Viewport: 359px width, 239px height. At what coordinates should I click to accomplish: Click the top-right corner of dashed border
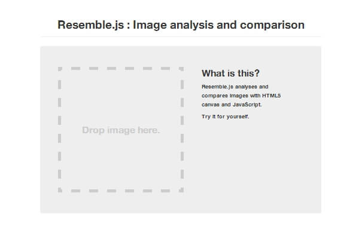click(x=182, y=69)
